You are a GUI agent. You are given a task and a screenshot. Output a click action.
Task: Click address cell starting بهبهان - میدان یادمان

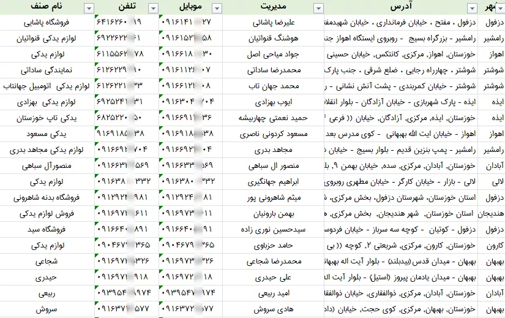click(401, 278)
